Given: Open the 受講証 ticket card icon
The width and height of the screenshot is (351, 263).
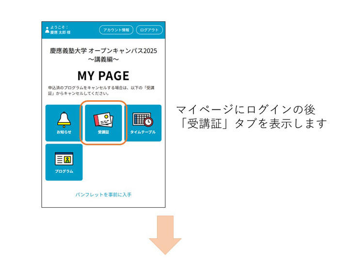Looking at the screenshot, I should pos(103,119).
